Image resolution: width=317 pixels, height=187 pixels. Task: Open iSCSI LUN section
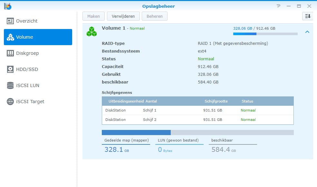[x=38, y=85]
